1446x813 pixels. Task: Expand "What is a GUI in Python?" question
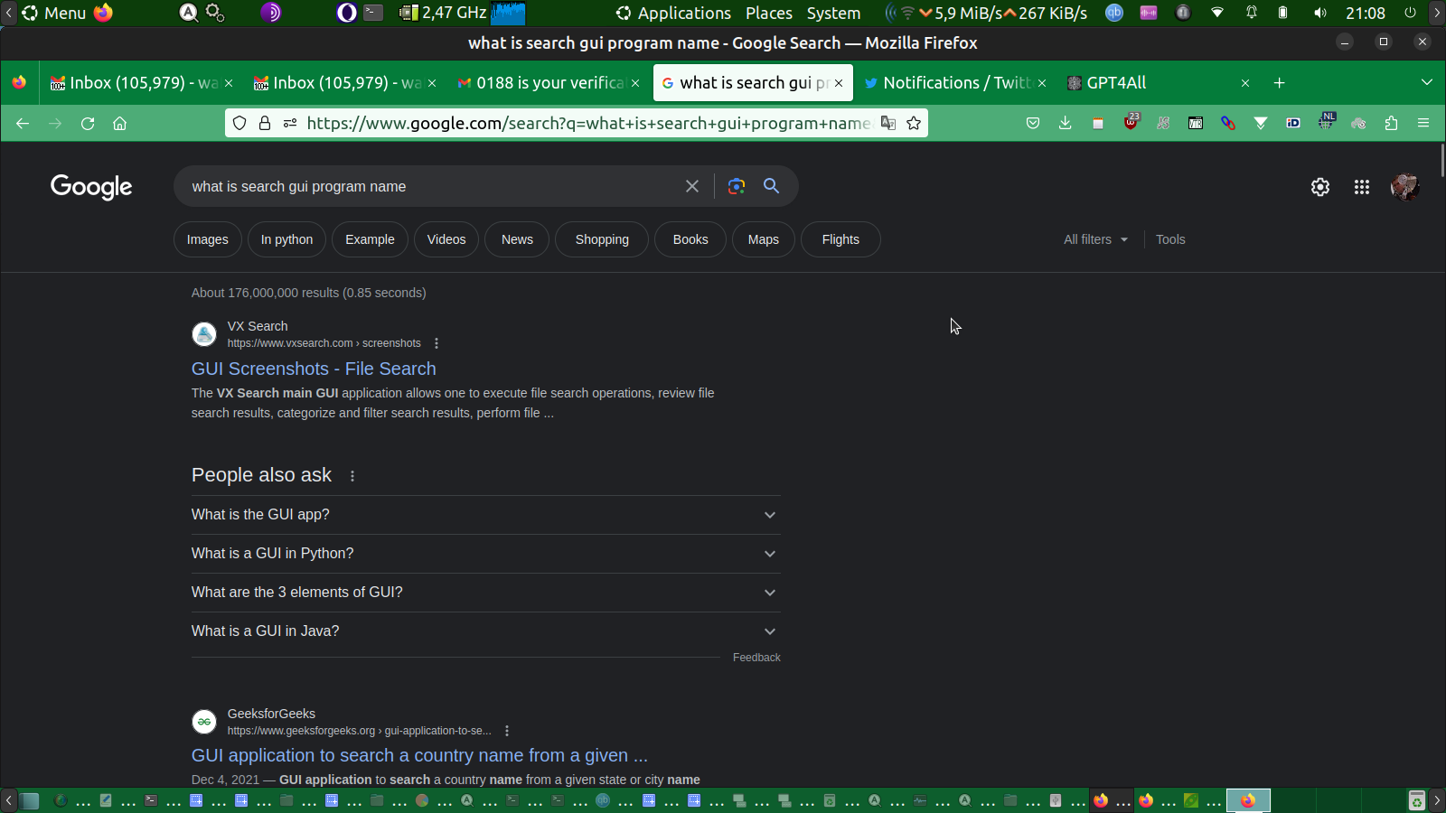coord(486,554)
